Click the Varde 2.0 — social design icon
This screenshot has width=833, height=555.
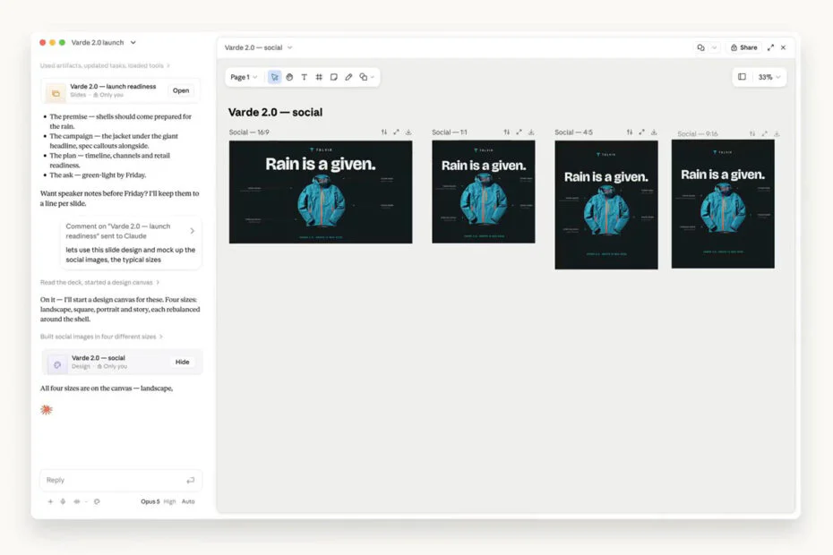pos(57,364)
